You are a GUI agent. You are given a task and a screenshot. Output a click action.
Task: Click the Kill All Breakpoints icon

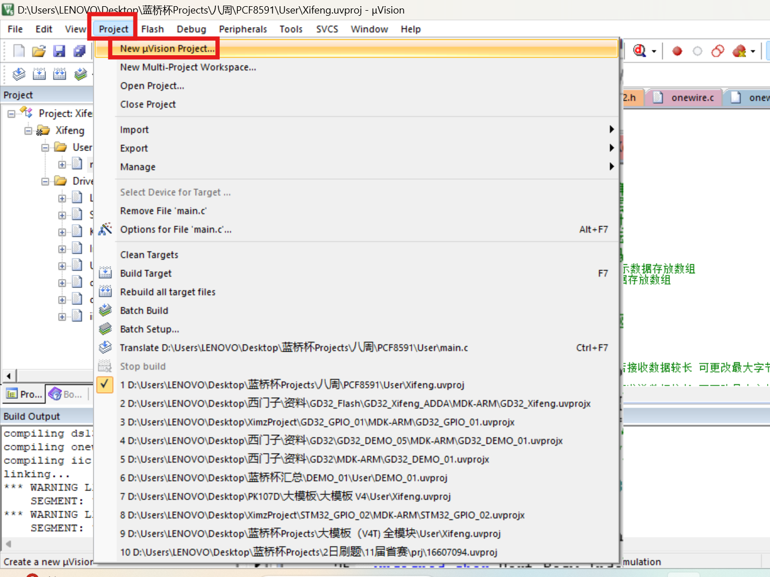(739, 51)
